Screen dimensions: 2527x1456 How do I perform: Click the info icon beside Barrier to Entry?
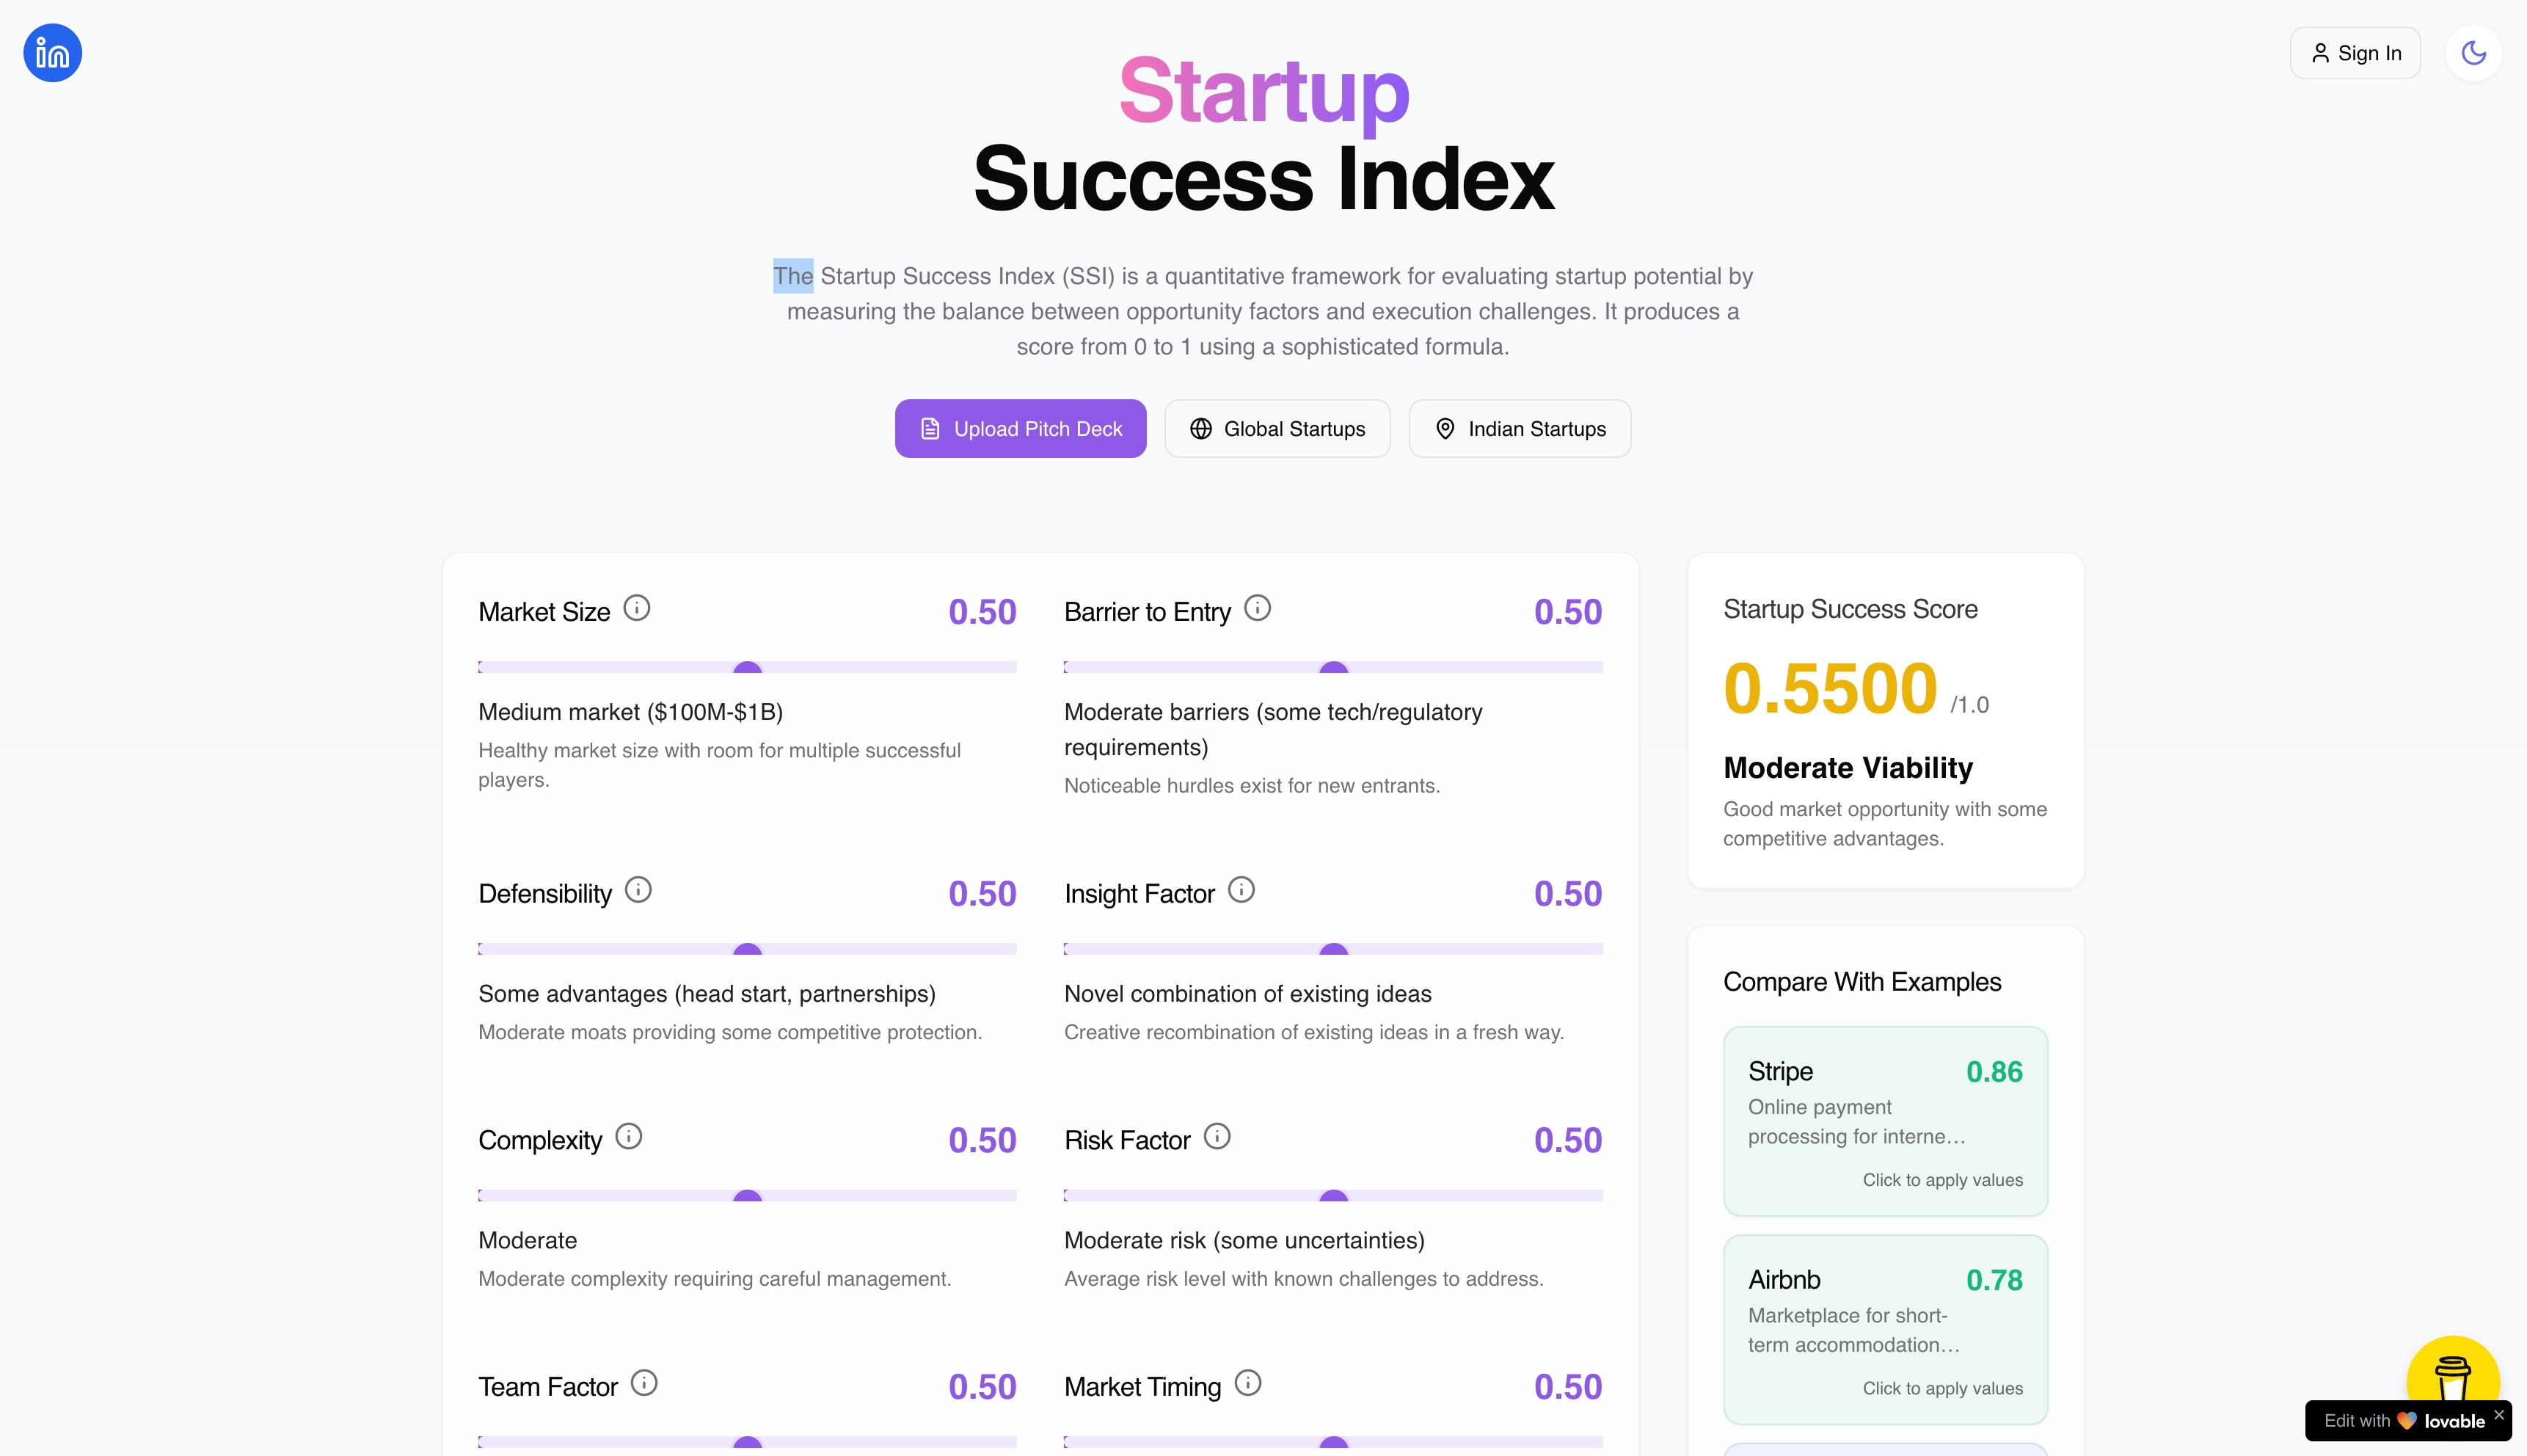pyautogui.click(x=1258, y=606)
